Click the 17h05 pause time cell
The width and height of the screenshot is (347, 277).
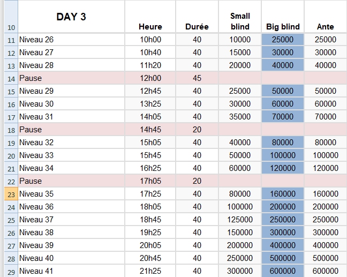[150, 181]
